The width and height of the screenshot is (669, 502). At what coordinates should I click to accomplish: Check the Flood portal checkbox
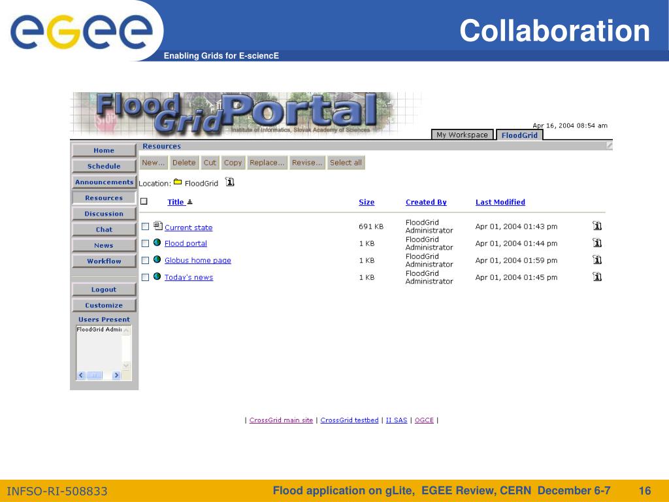point(145,243)
